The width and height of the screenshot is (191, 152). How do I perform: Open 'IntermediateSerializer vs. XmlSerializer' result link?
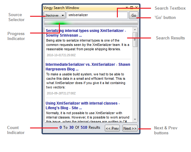pyautogui.click(x=88, y=67)
